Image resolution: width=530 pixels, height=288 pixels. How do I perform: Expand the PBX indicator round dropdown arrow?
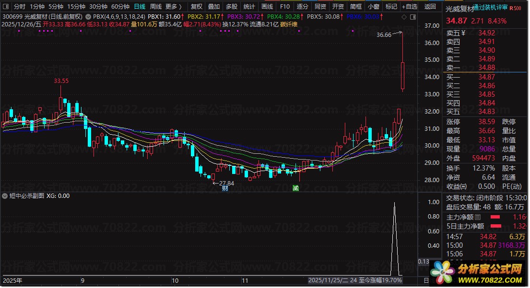88,17
